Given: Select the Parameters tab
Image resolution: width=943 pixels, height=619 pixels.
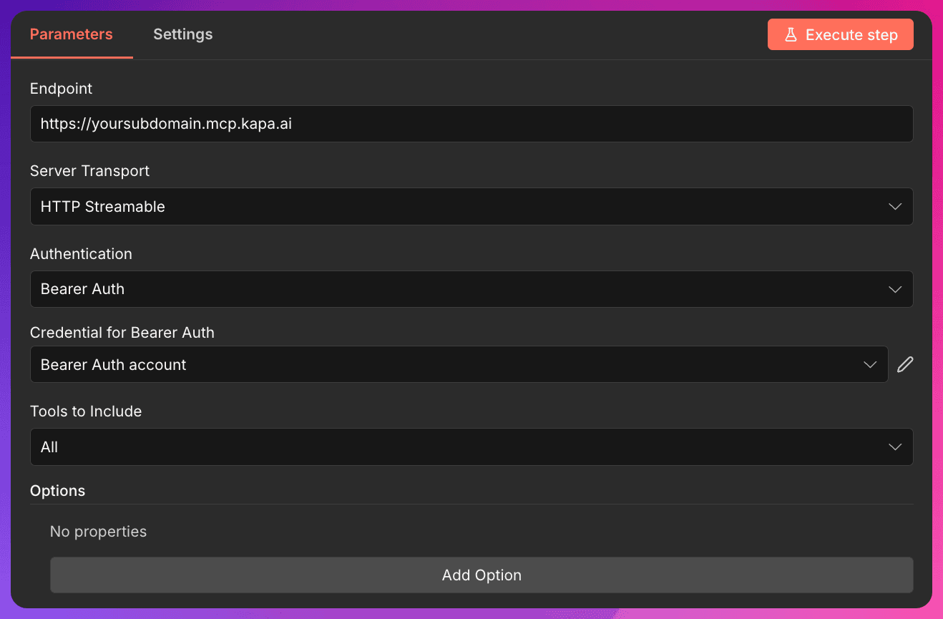Looking at the screenshot, I should click(71, 34).
